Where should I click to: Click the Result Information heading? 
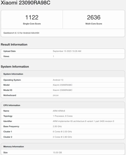pos(14,45)
